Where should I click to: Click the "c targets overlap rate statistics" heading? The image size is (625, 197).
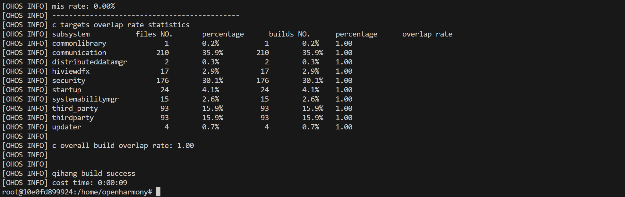[121, 25]
